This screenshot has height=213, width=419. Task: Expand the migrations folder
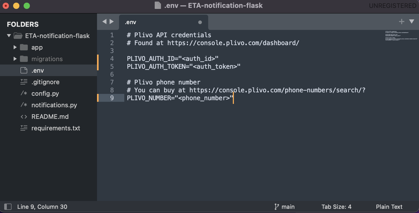(15, 59)
